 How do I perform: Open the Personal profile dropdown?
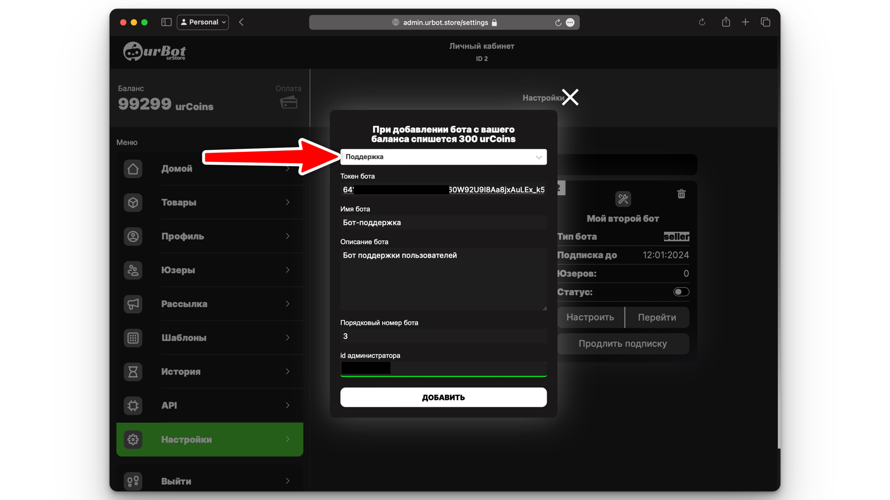tap(203, 22)
